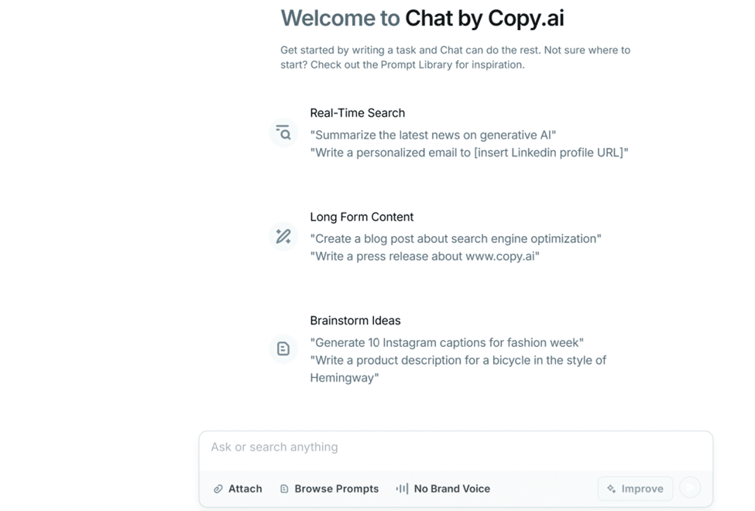This screenshot has width=755, height=511.
Task: Click the Brainstorm Ideas document icon
Action: [x=283, y=349]
